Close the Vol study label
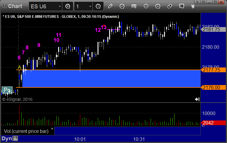The image size is (227, 143). 52,128
